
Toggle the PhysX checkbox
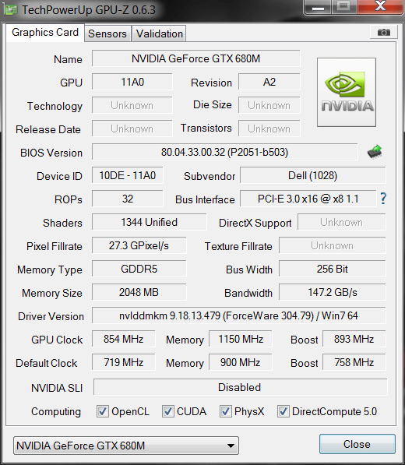coord(225,411)
